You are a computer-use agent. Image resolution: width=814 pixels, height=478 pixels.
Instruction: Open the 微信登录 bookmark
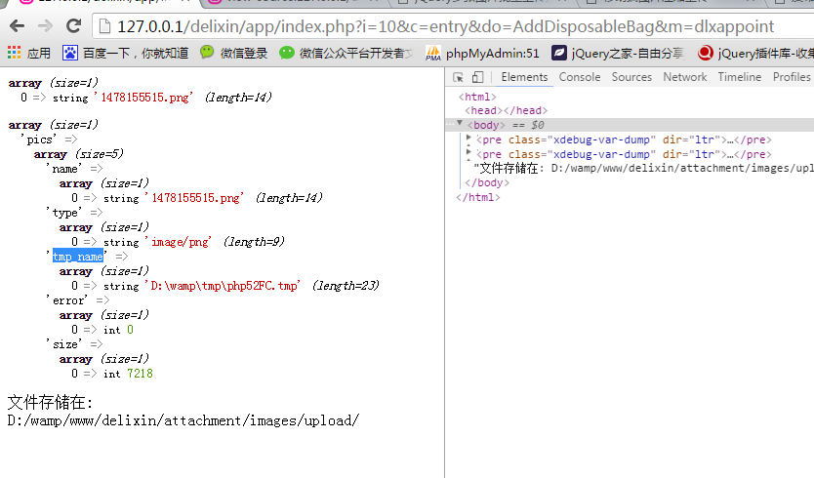point(233,53)
